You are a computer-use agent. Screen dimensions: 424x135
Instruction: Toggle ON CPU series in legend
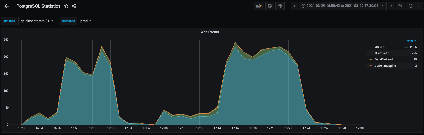[380, 47]
